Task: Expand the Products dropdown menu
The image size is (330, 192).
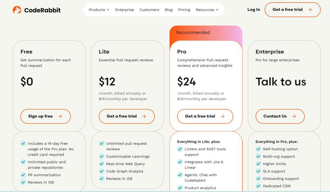Action: coord(99,10)
